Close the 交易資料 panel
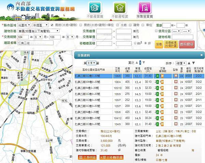The height and width of the screenshot is (163, 205). pos(202,55)
